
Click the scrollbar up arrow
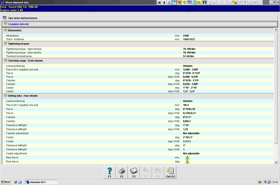(276, 29)
